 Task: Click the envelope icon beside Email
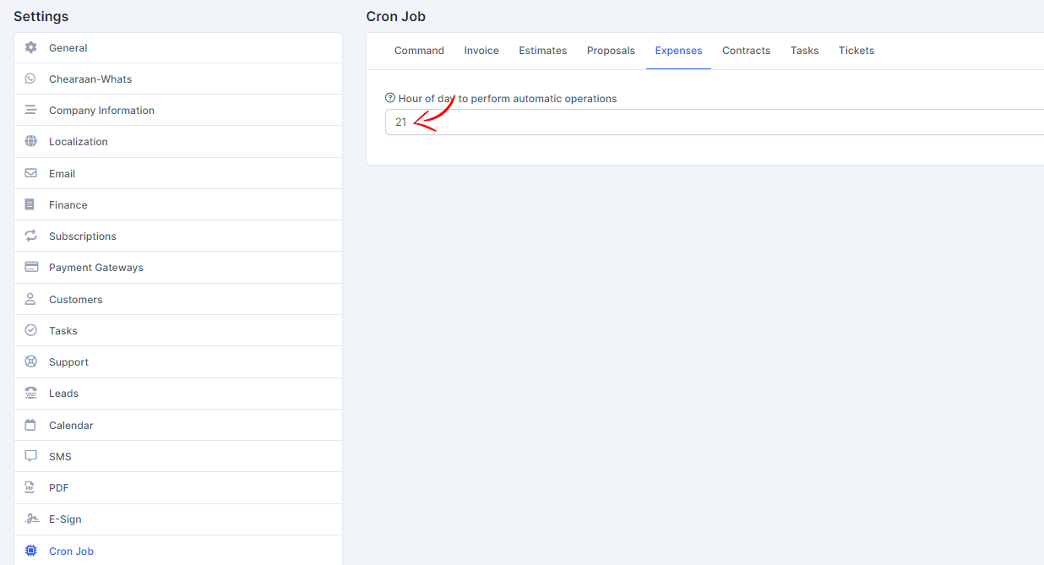(x=31, y=173)
